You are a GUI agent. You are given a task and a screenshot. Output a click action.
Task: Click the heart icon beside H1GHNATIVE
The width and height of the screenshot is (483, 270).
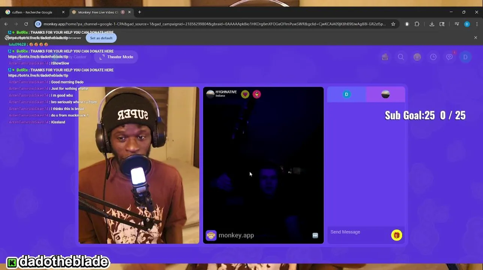coord(245,94)
